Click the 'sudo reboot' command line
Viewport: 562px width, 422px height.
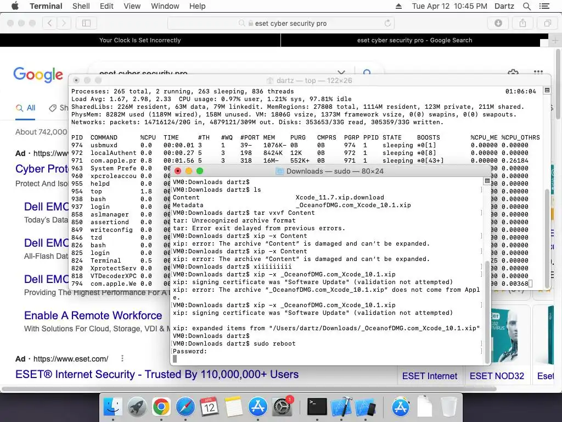pos(274,343)
